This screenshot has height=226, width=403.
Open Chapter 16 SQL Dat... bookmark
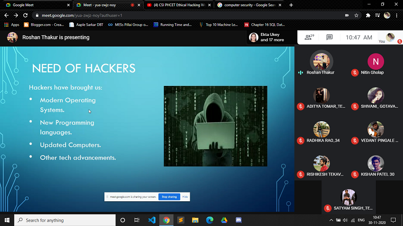tap(265, 25)
